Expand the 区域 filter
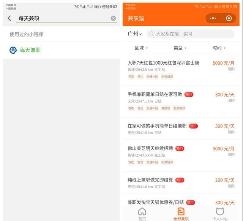The width and height of the screenshot is (243, 221). tap(141, 48)
